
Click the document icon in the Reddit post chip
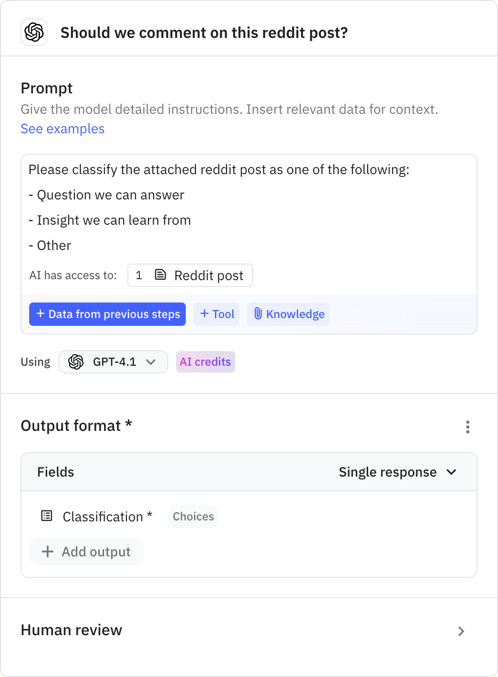pos(161,275)
